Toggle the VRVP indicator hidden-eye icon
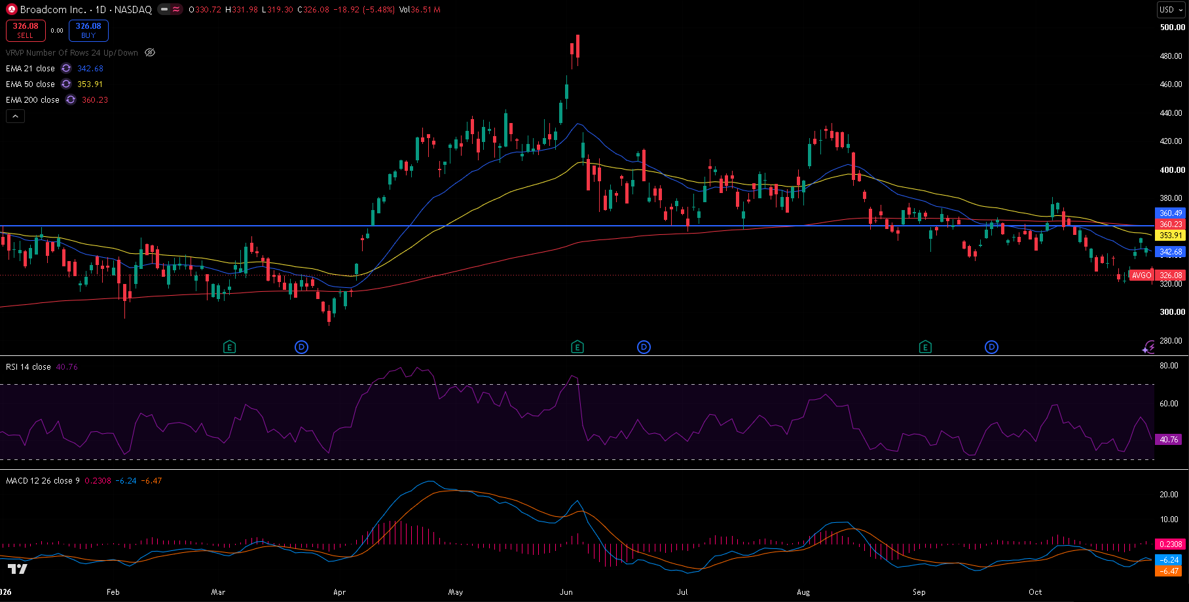 point(150,53)
